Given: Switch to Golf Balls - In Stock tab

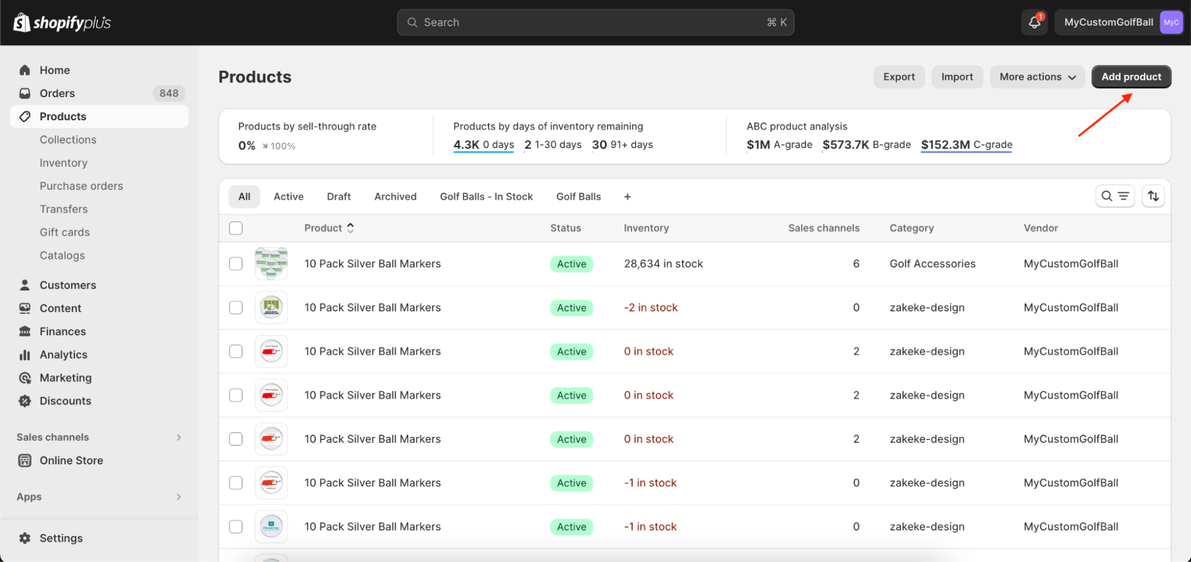Looking at the screenshot, I should 486,197.
